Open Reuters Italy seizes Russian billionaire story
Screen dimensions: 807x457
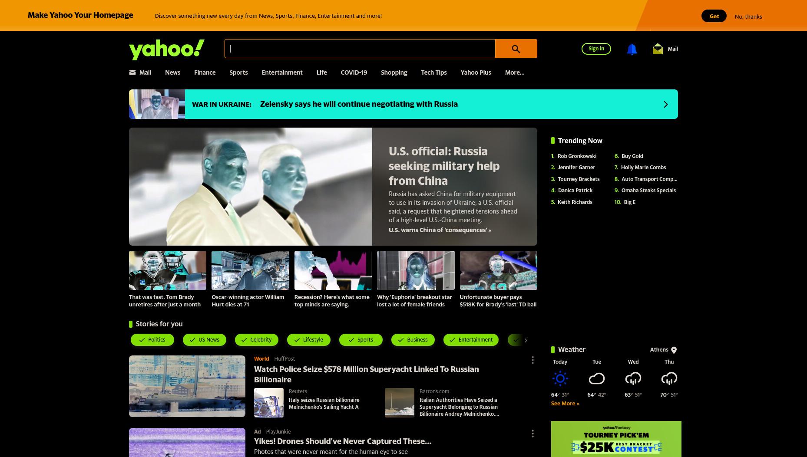pos(324,404)
